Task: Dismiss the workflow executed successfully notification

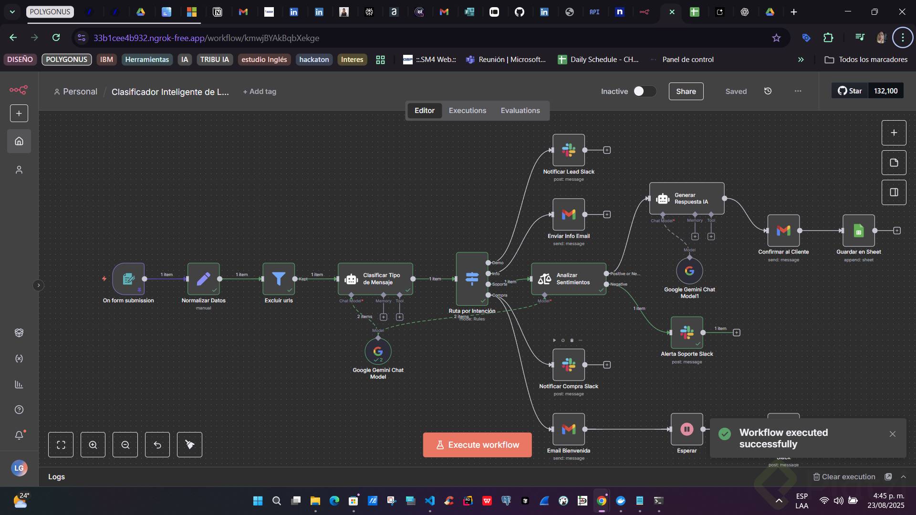Action: pos(892,434)
